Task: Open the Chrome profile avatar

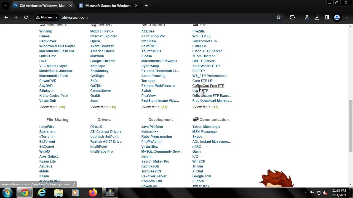Action: tap(337, 17)
